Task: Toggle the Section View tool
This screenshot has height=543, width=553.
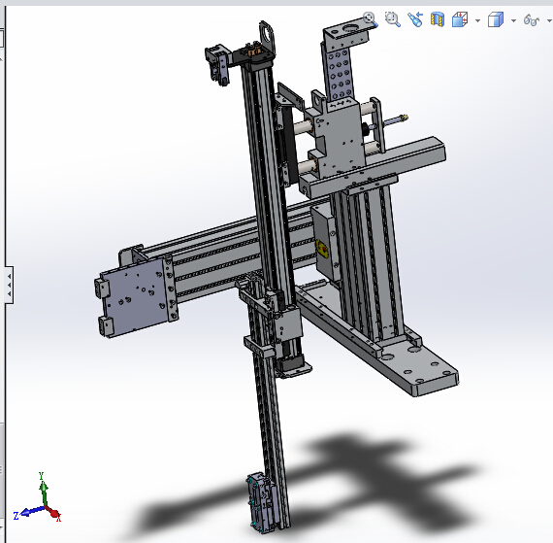Action: click(x=438, y=19)
